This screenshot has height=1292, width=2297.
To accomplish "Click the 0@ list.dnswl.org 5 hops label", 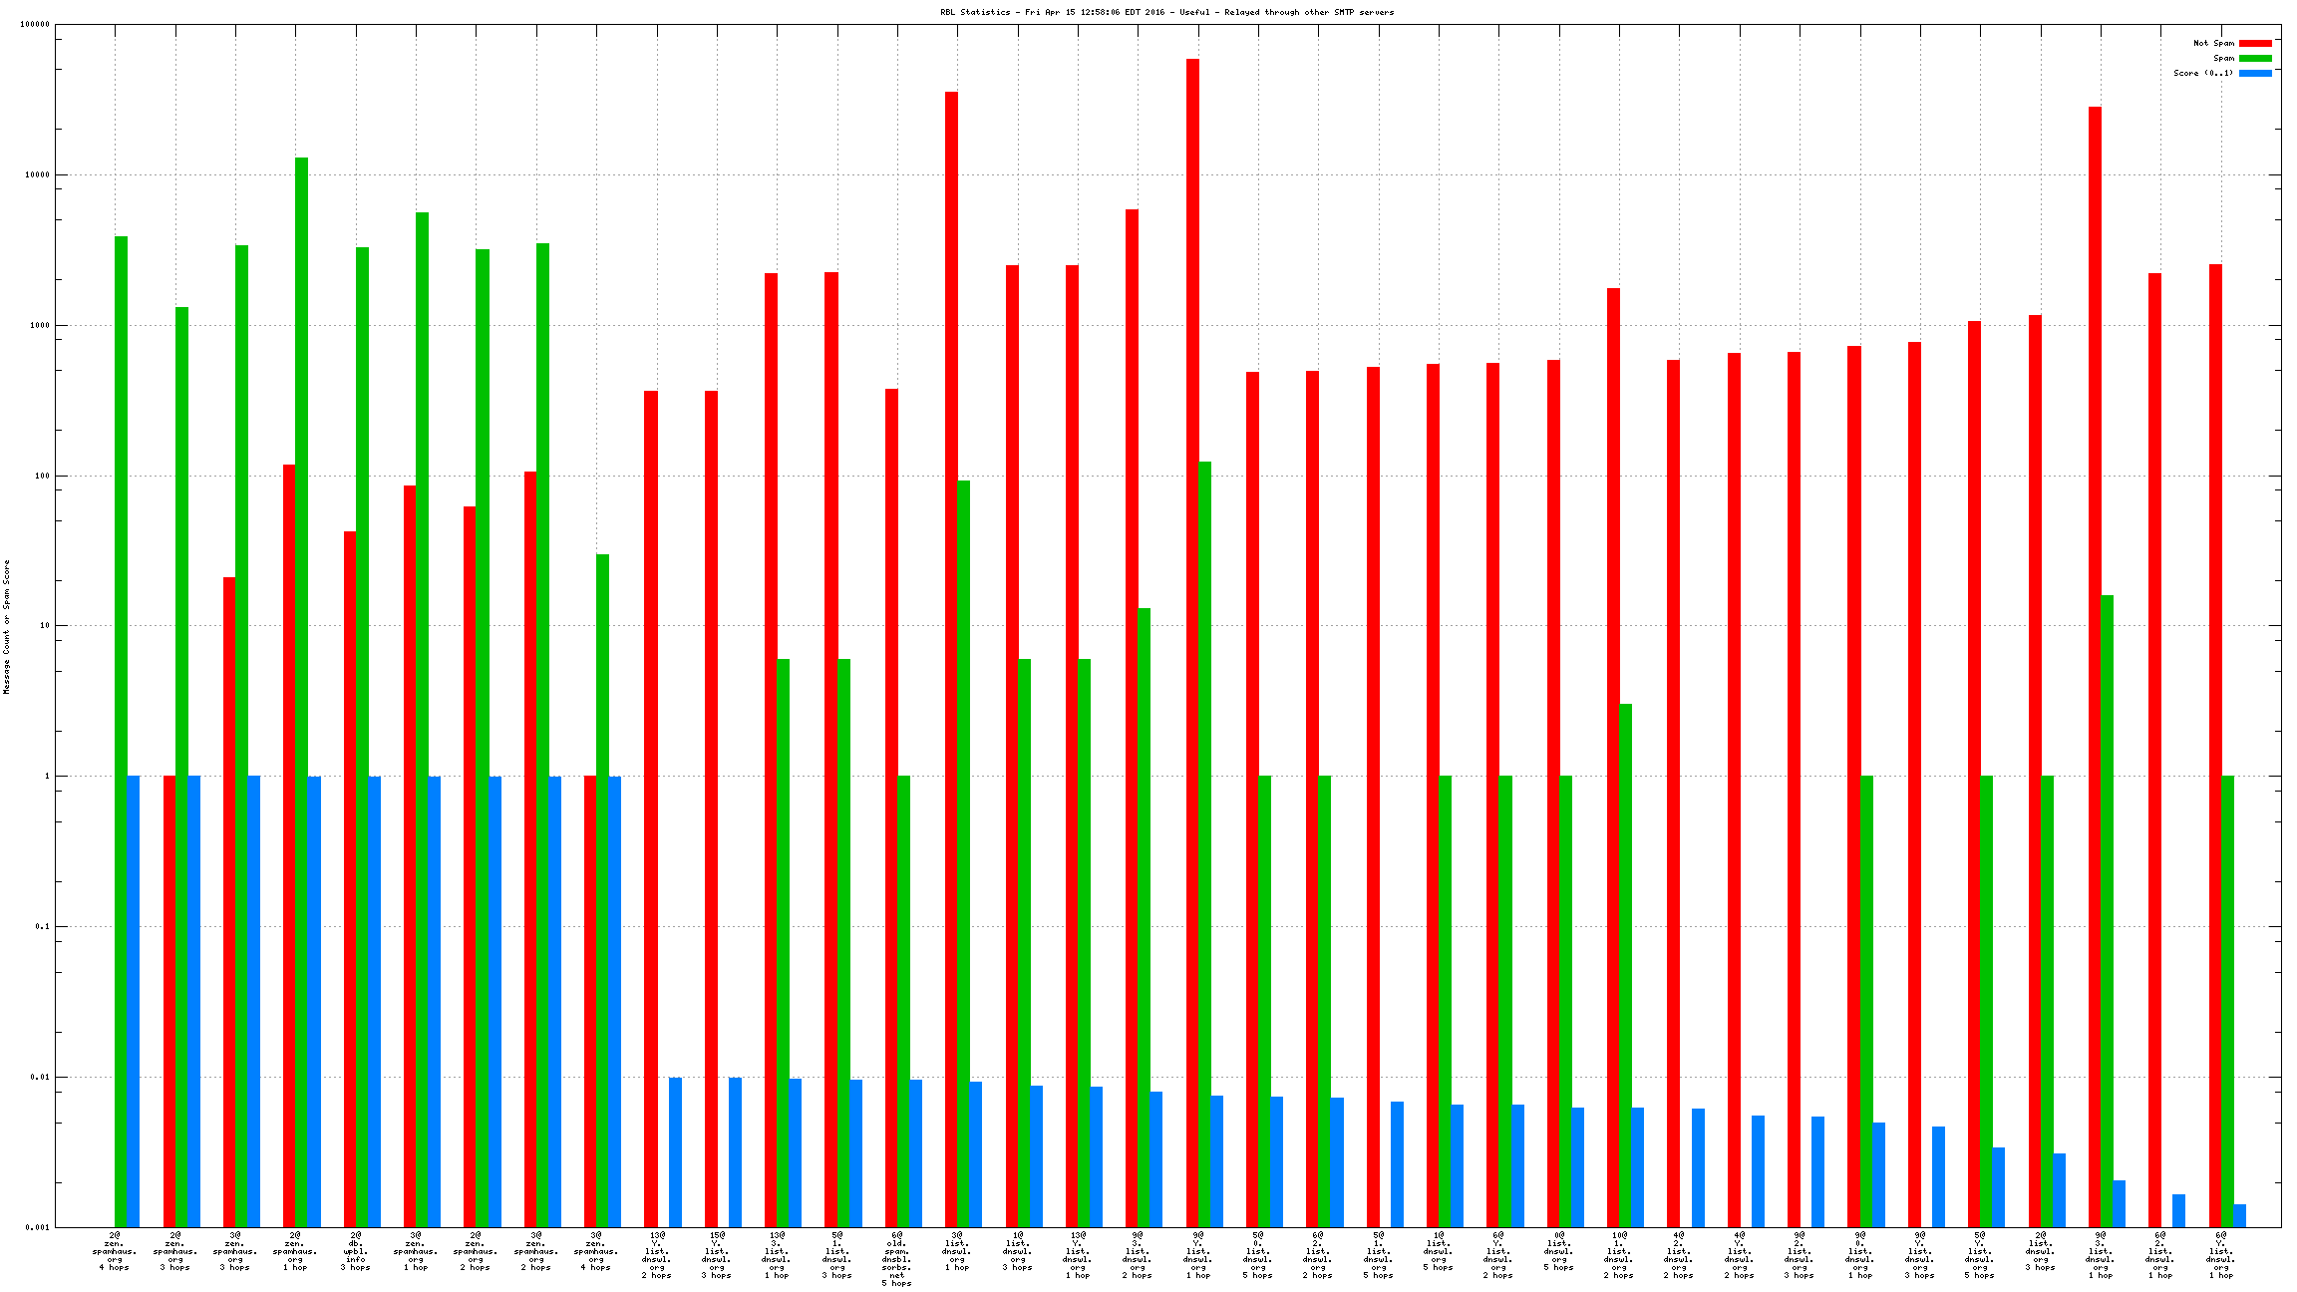I will (x=1559, y=1251).
